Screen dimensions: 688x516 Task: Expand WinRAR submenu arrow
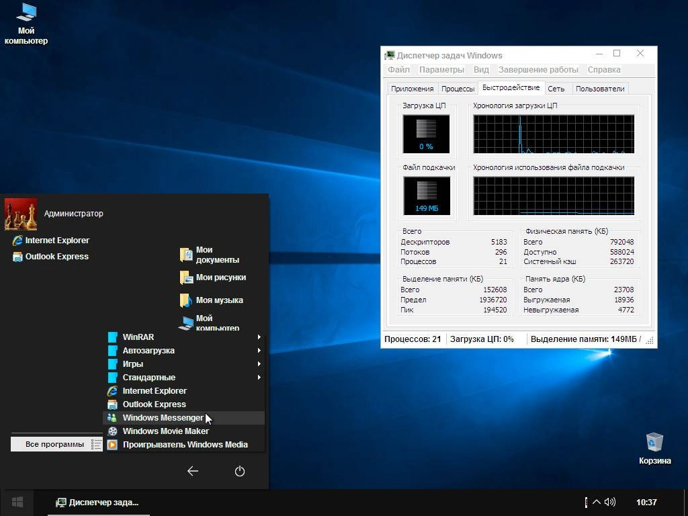pyautogui.click(x=259, y=337)
